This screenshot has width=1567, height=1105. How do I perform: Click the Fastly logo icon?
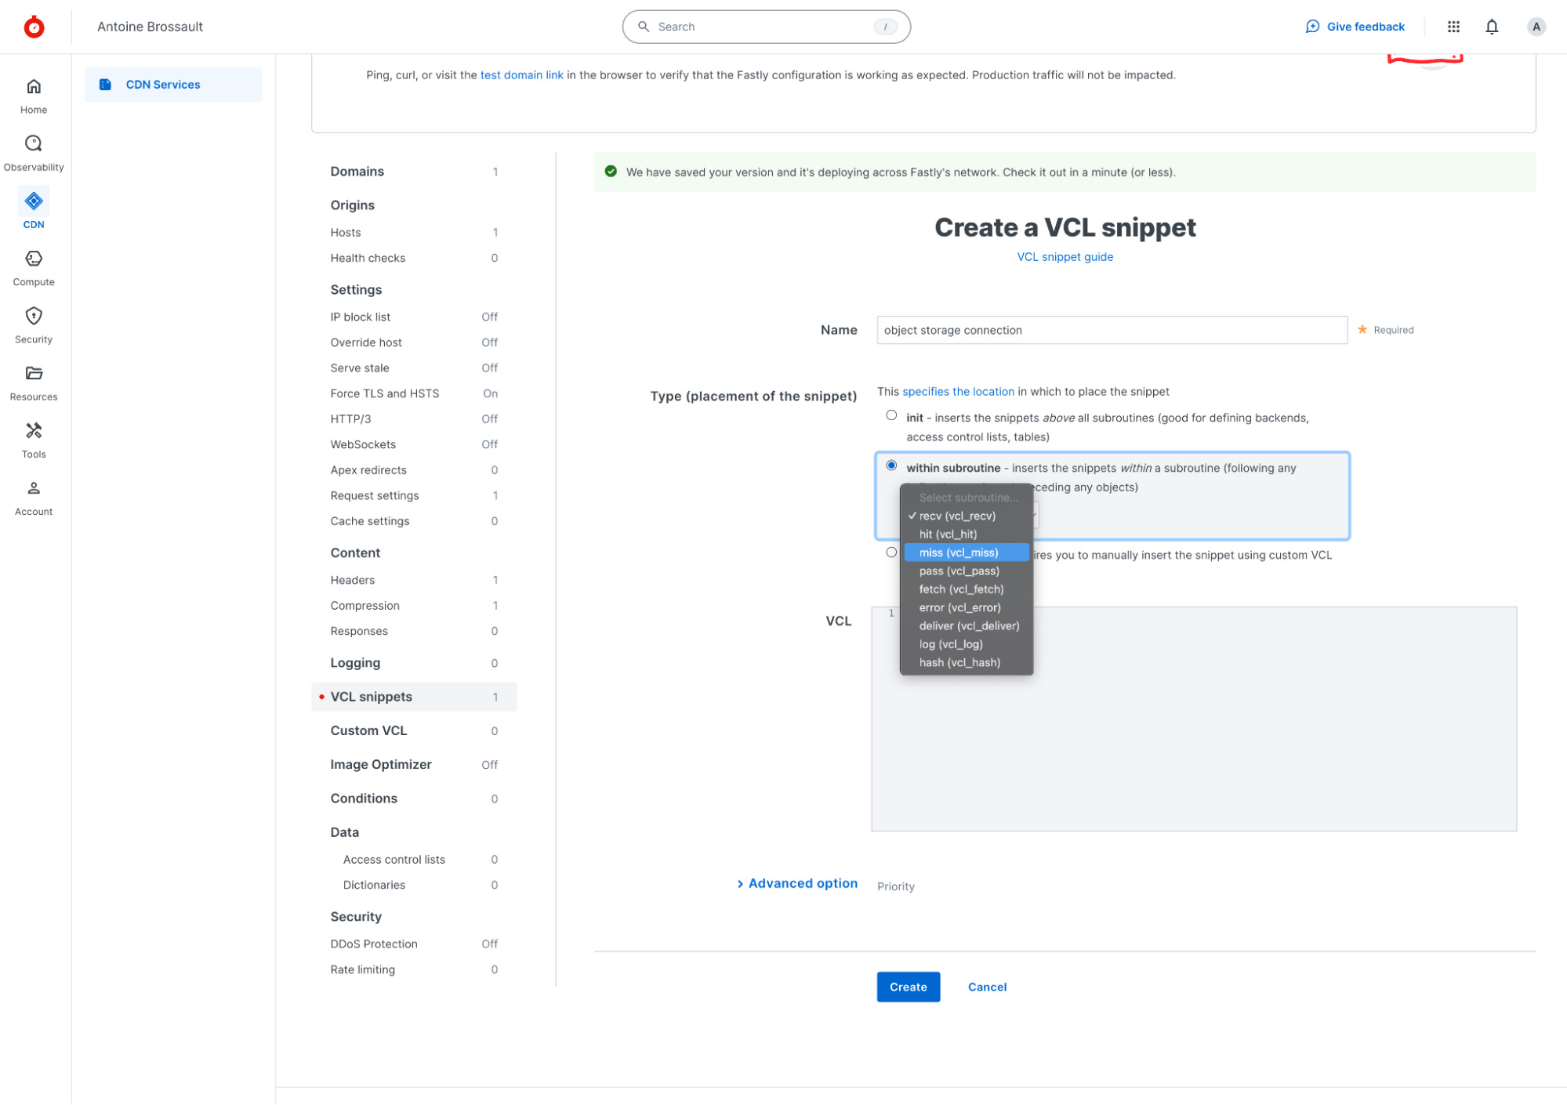pyautogui.click(x=34, y=27)
